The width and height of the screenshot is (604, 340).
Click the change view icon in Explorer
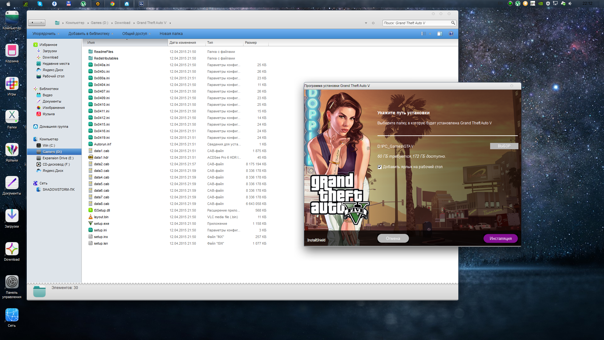click(424, 34)
